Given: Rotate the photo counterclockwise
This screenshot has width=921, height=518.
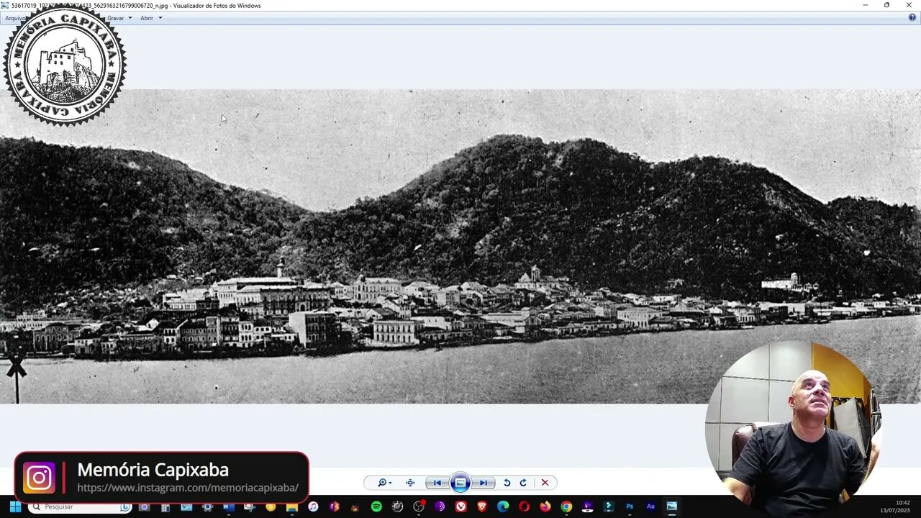Looking at the screenshot, I should point(507,483).
